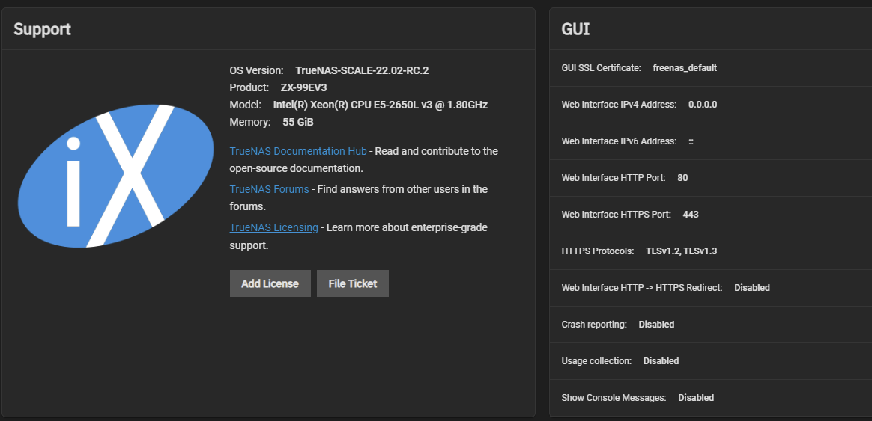Open the TrueNAS Licensing link

click(273, 227)
